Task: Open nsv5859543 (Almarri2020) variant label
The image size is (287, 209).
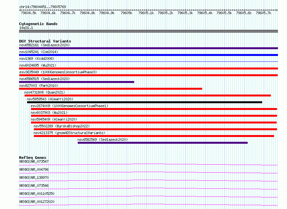Action: 50,99
